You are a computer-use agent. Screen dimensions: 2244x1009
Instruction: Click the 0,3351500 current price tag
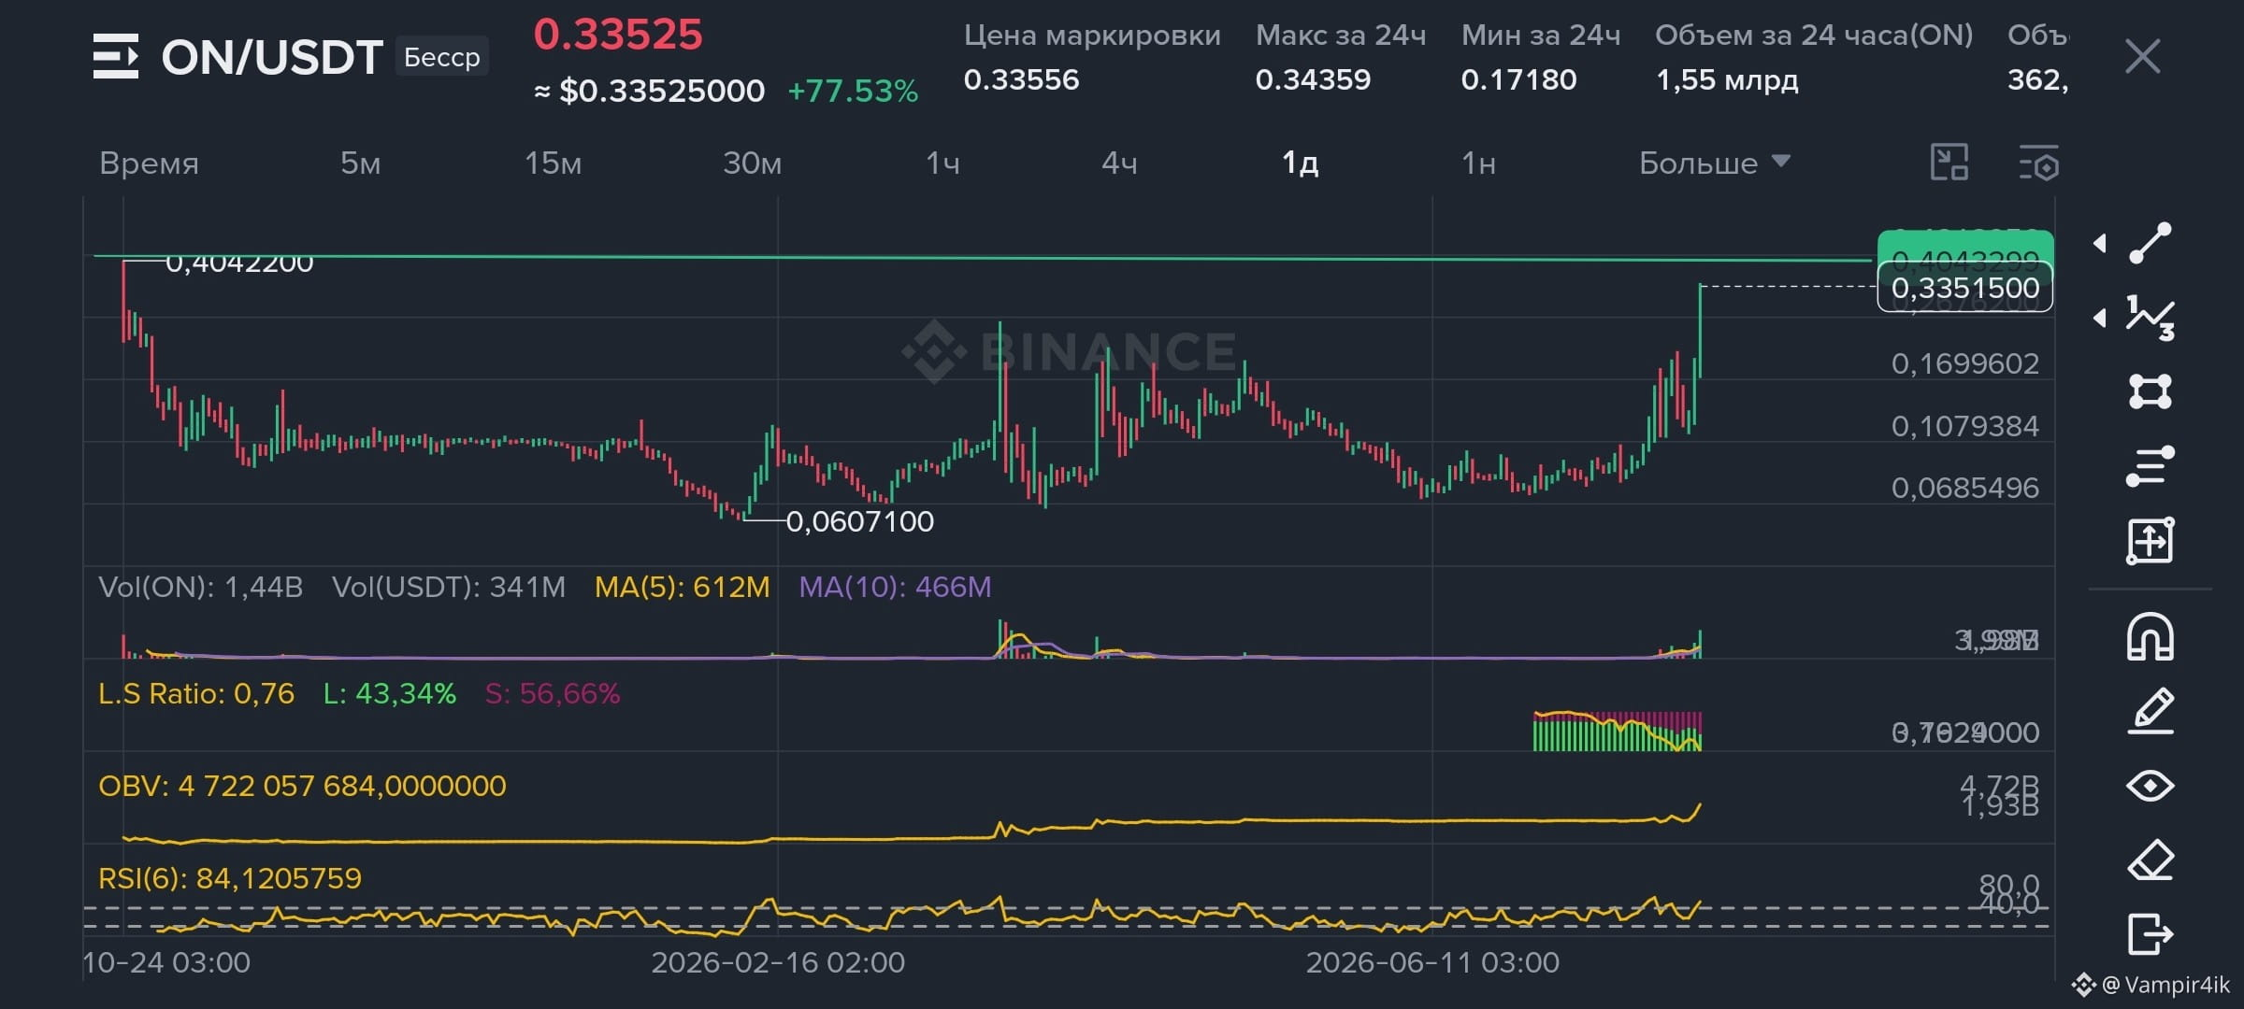[x=1965, y=288]
